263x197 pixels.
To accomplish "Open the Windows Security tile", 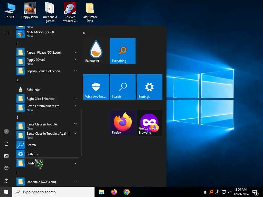I will coord(96,87).
